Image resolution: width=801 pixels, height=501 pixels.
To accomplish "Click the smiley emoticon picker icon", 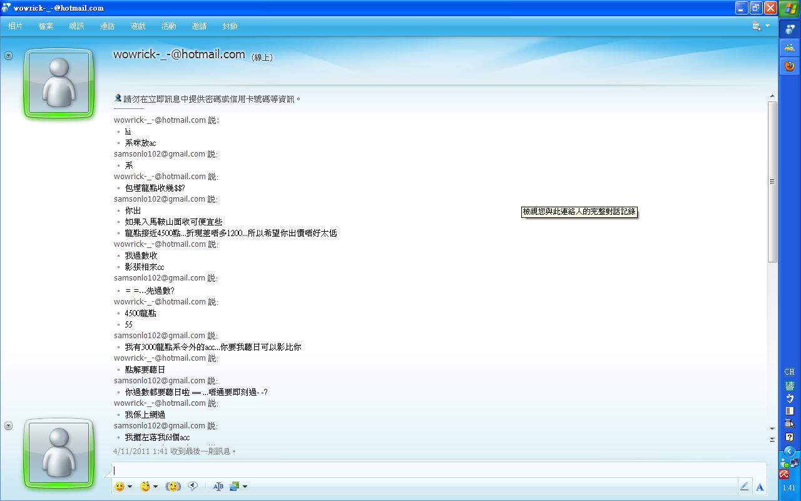I will coord(120,487).
